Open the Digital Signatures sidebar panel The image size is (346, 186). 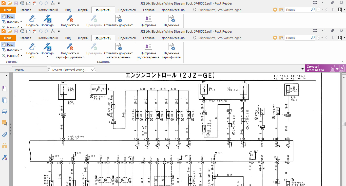coord(5,157)
